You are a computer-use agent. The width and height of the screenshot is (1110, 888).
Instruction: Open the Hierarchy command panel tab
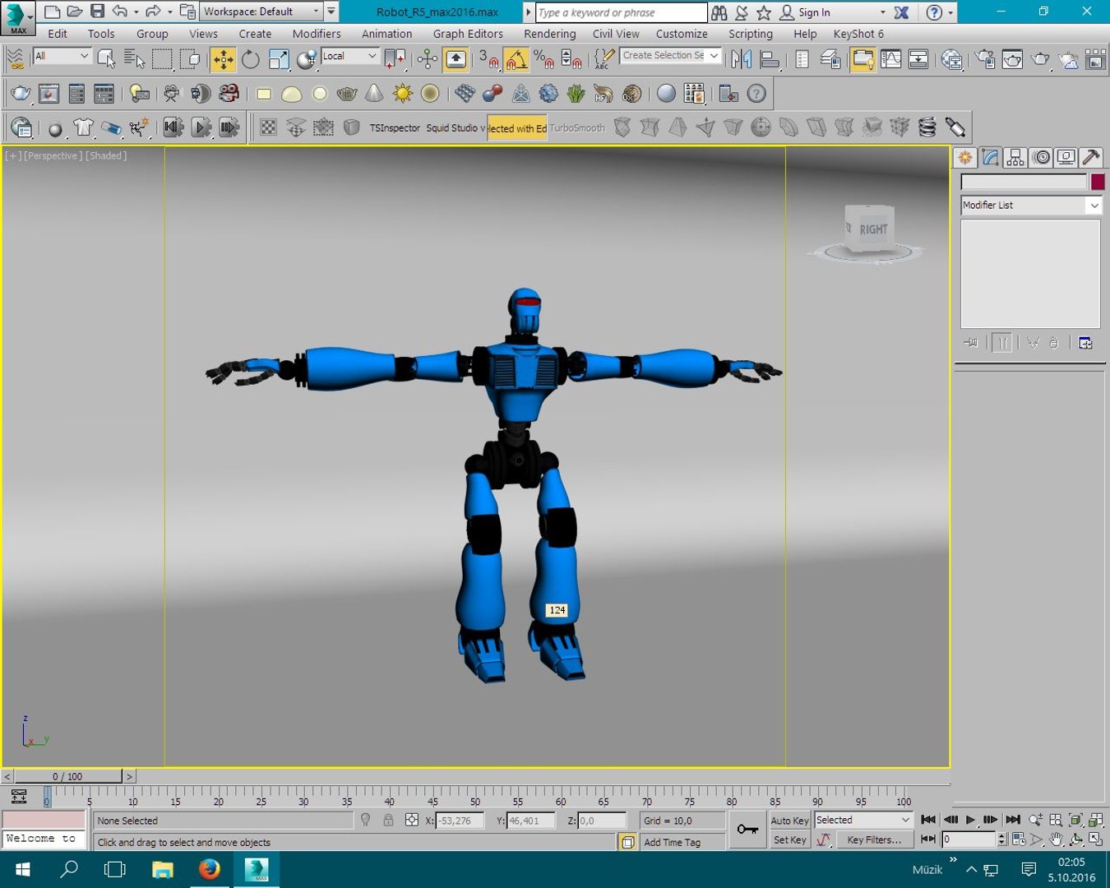(x=1015, y=157)
